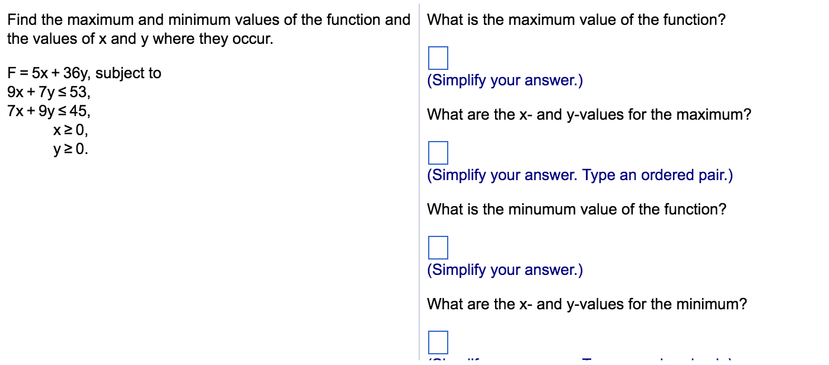Click the objective function F = 5x + 36y
Image resolution: width=829 pixels, height=365 pixels.
click(x=84, y=73)
